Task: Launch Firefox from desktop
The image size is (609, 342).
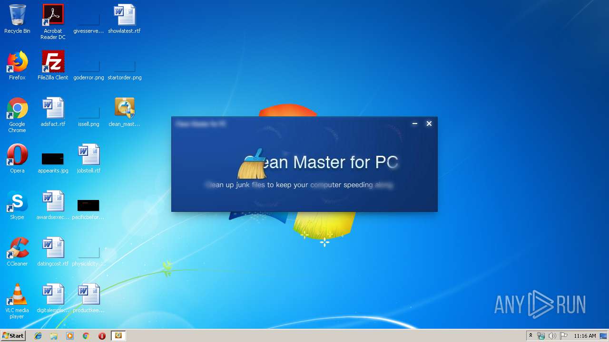Action: tap(17, 66)
